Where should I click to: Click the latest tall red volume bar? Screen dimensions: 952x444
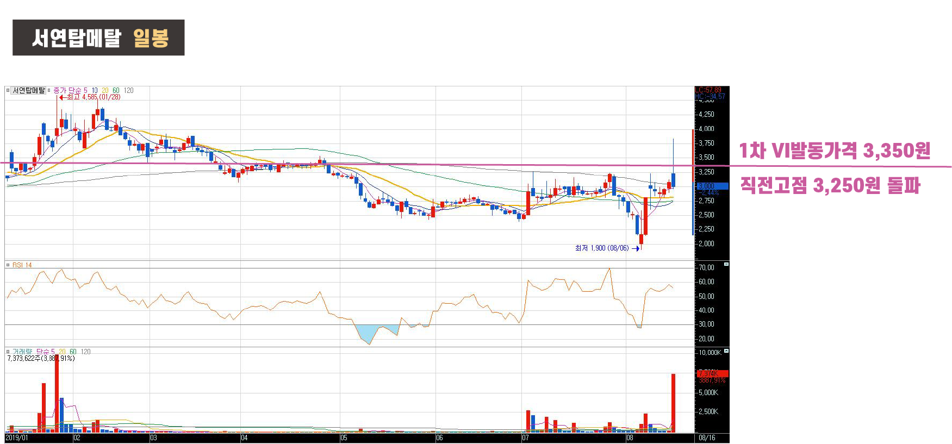pos(673,403)
